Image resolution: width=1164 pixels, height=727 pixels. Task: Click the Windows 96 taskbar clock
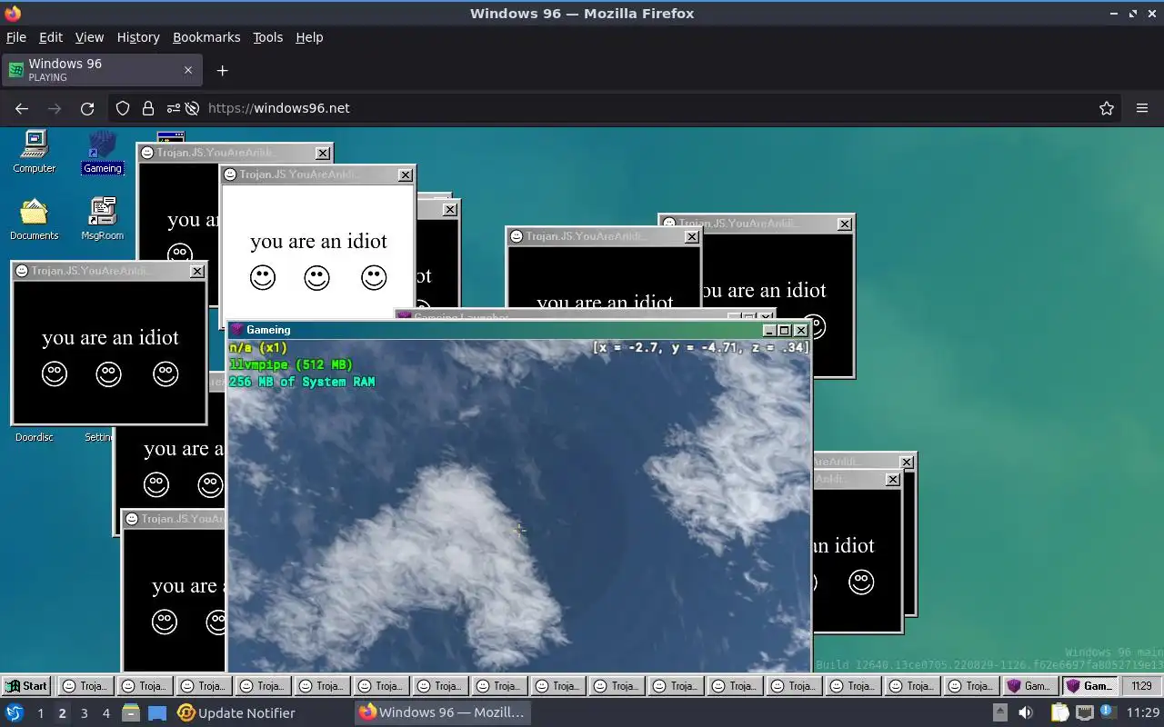1142,686
